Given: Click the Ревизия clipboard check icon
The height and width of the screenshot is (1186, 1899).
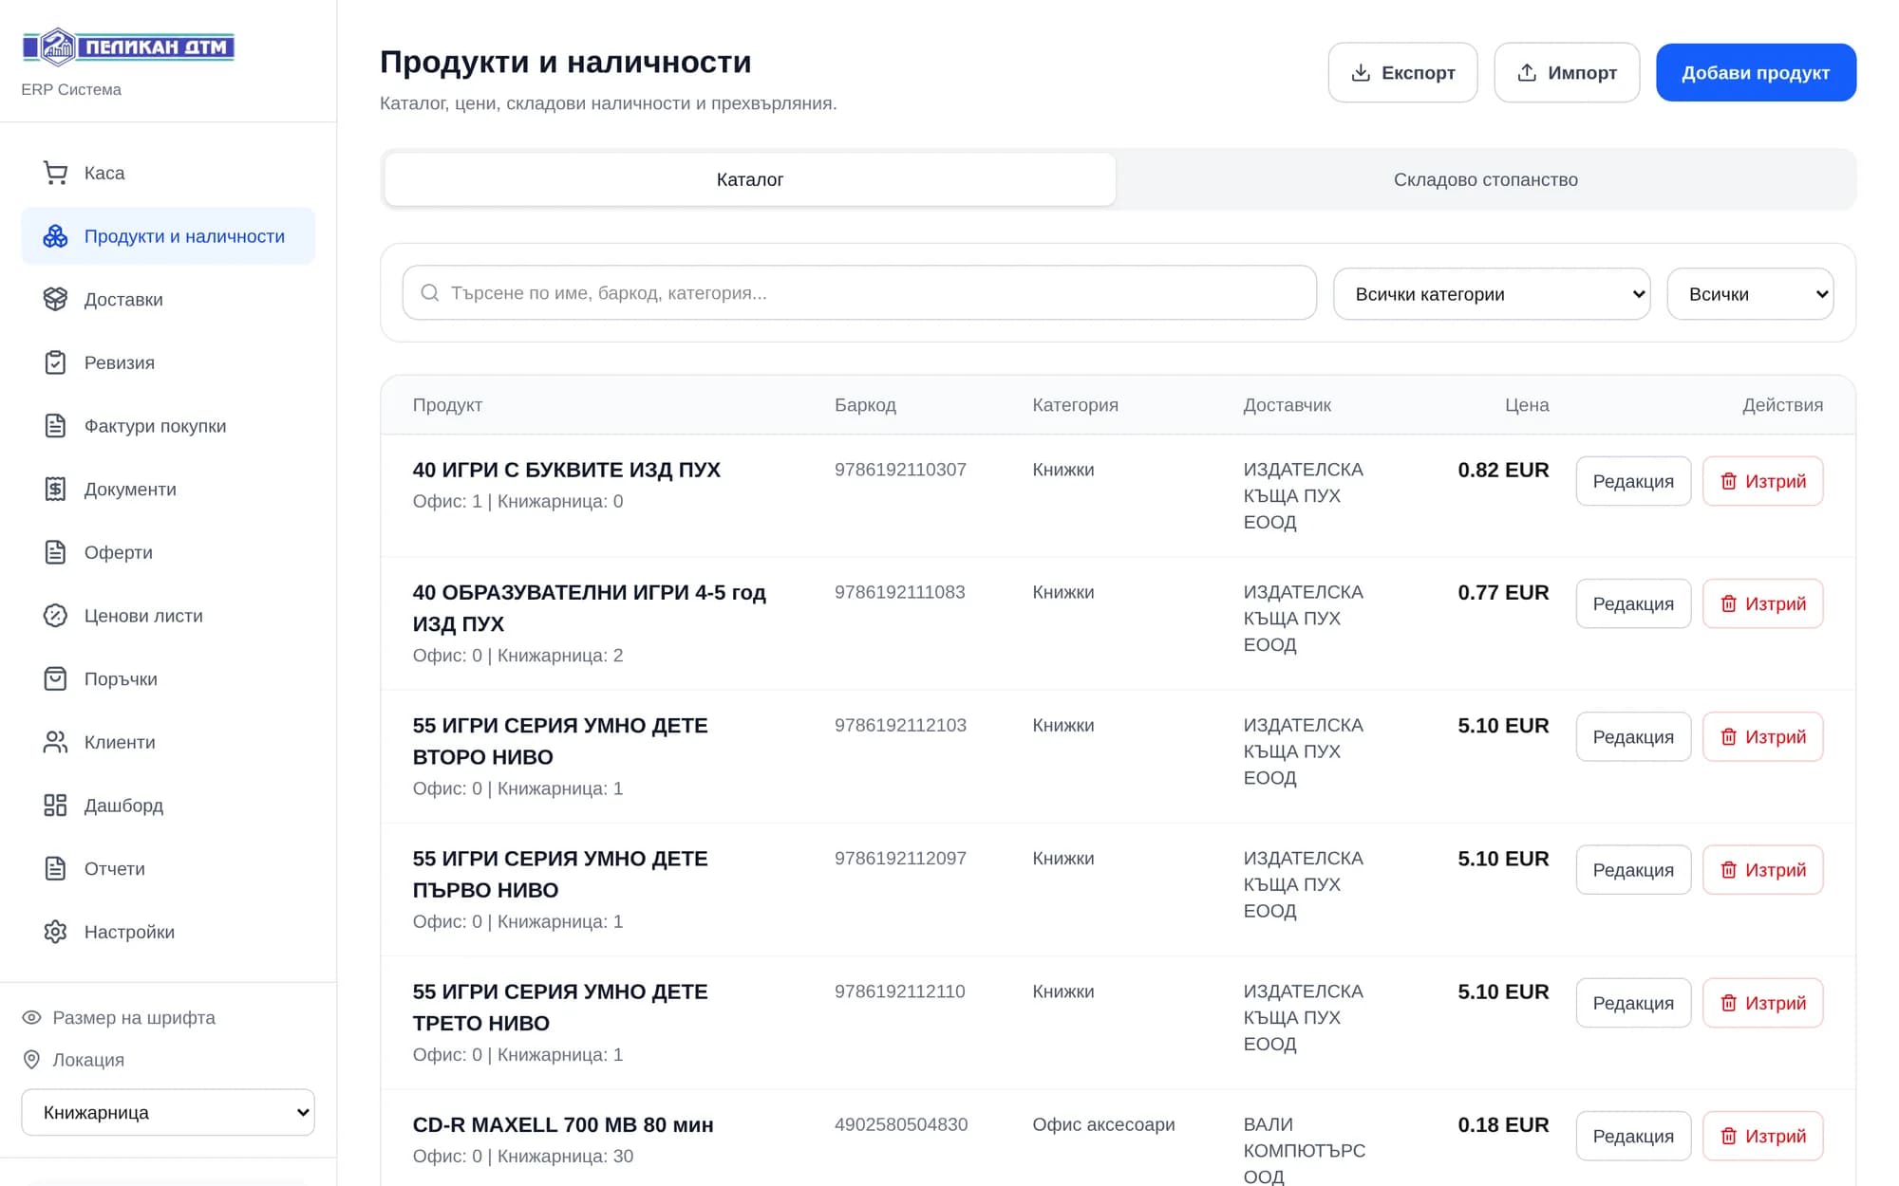Looking at the screenshot, I should (55, 362).
